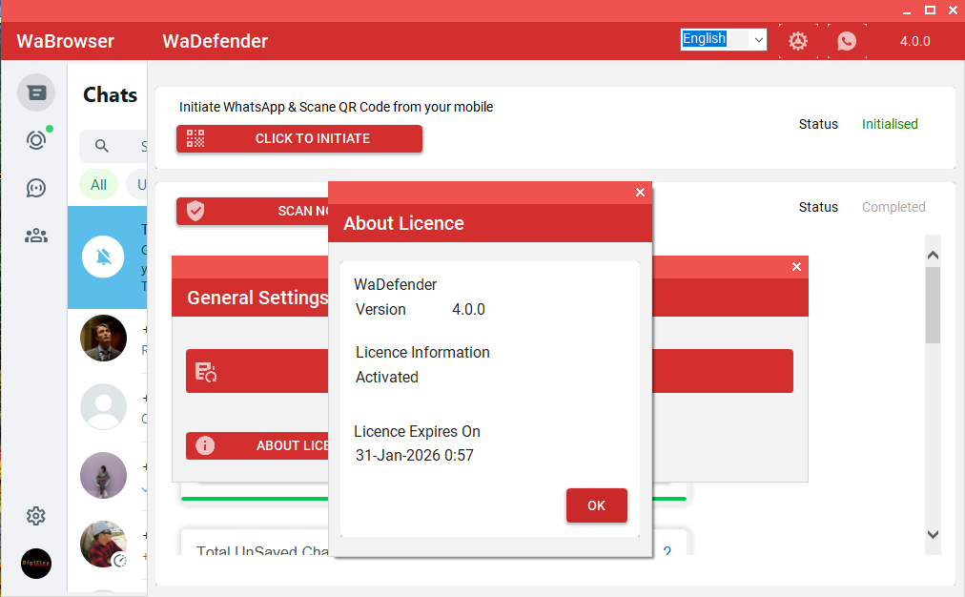
Task: Click the Initialised status text
Action: [890, 124]
